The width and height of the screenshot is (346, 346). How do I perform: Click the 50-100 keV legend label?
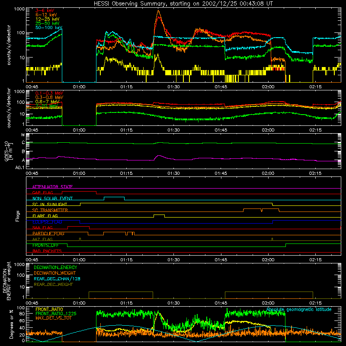[x=49, y=27]
